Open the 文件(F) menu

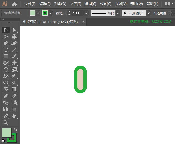pos(30,4)
